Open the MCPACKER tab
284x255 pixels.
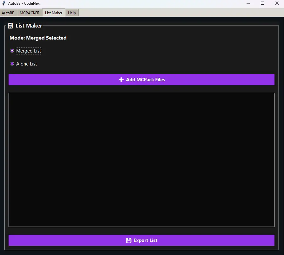pos(30,13)
